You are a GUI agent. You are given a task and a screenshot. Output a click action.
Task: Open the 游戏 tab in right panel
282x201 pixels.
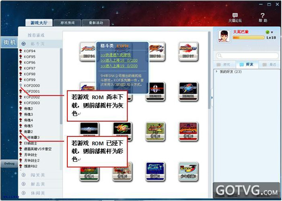tap(224, 65)
